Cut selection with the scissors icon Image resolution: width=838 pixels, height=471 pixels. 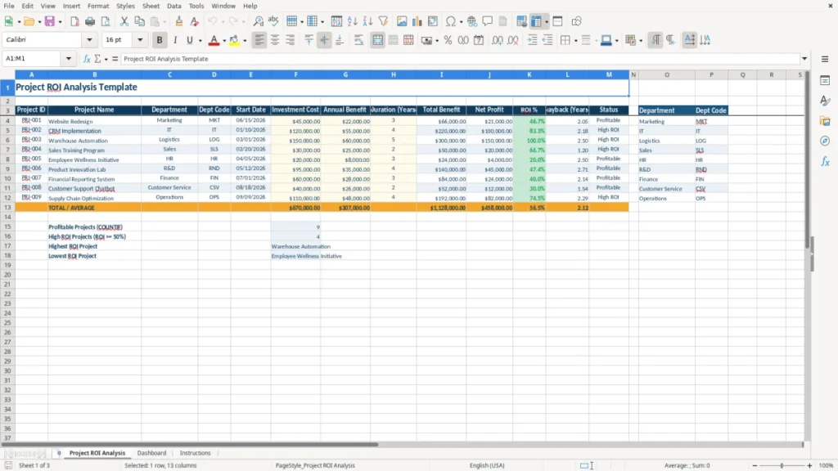[124, 21]
